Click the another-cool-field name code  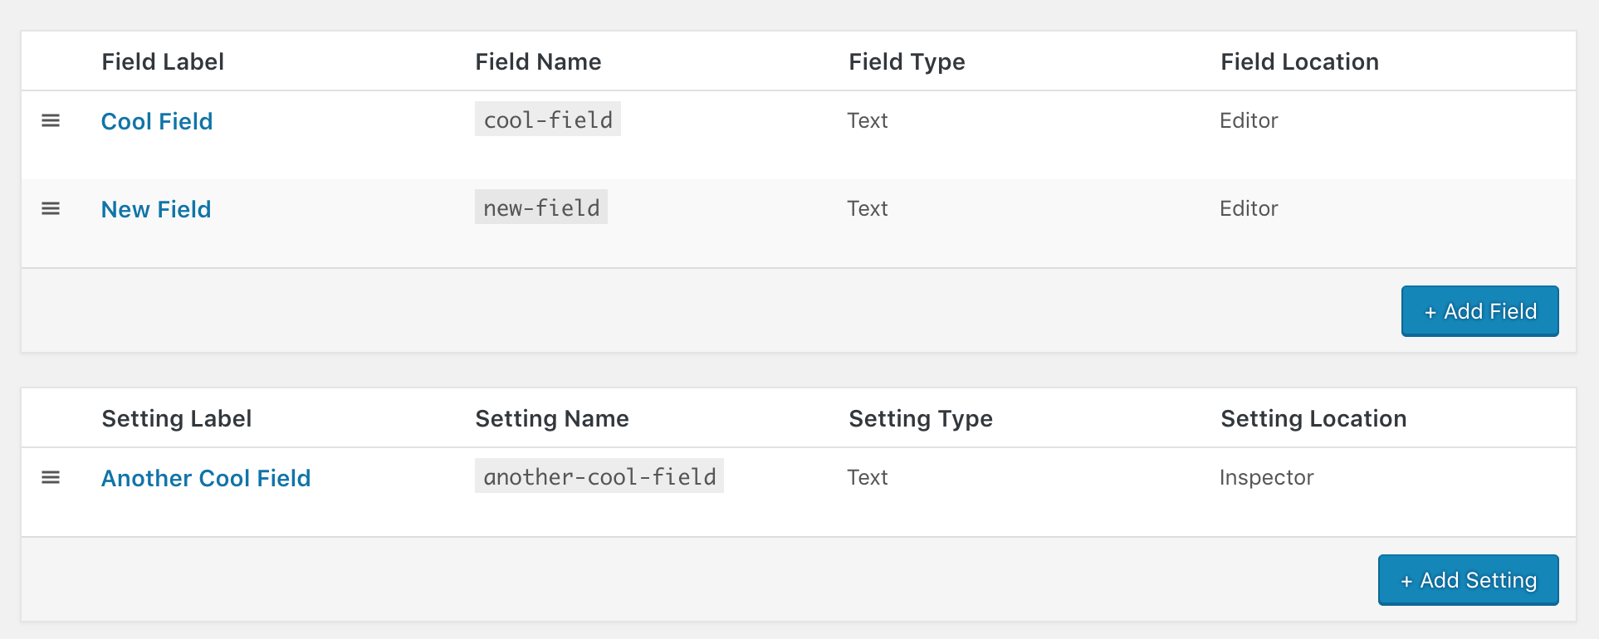point(599,476)
